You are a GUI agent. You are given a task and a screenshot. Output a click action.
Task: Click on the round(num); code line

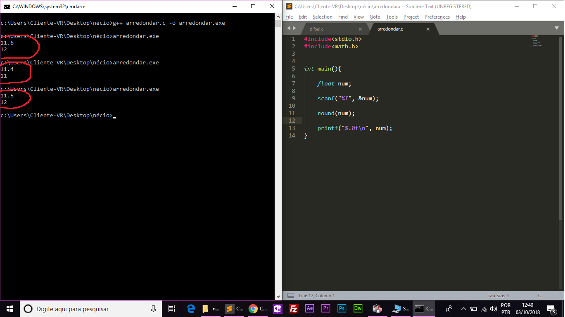(x=336, y=113)
